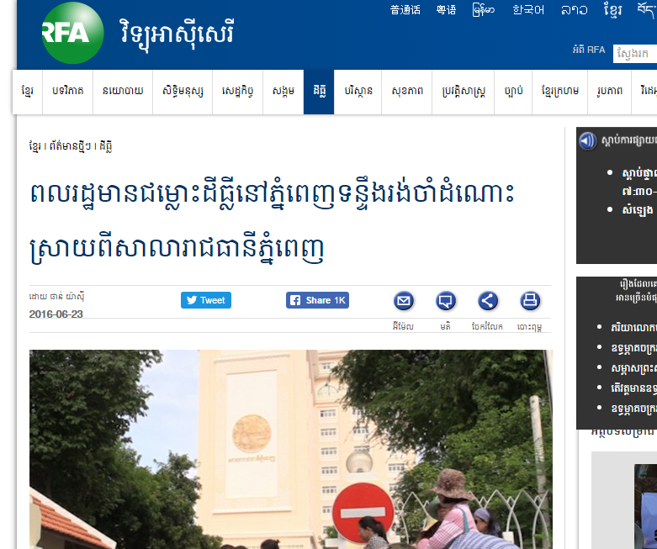Click the ព័ត៌មានថ្មីៗ breadcrumb link
The height and width of the screenshot is (549, 657).
pos(70,146)
